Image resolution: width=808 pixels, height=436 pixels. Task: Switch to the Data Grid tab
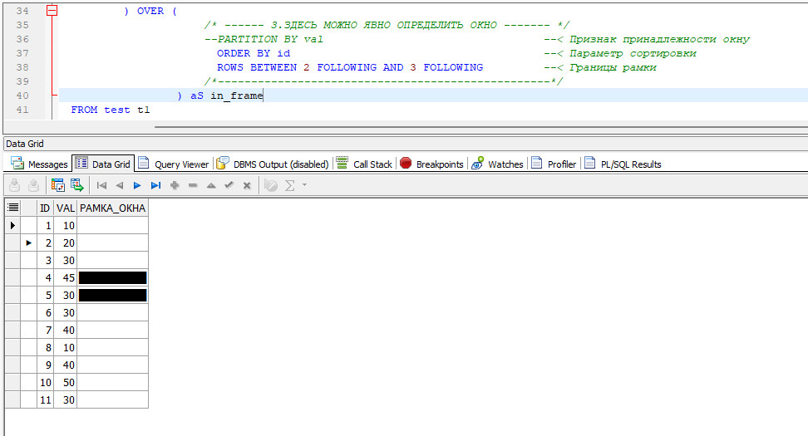coord(103,164)
